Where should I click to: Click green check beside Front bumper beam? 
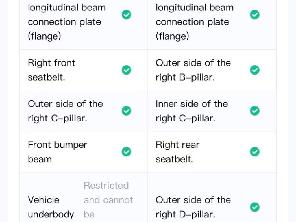(126, 152)
